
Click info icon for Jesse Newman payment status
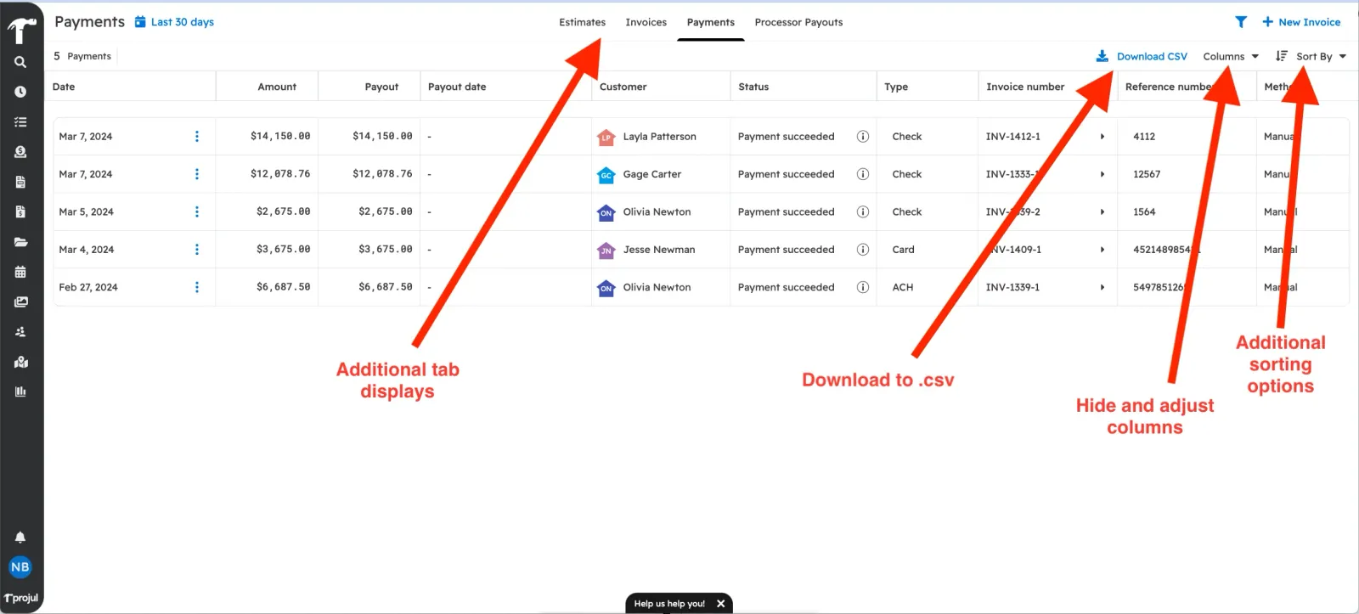(863, 250)
